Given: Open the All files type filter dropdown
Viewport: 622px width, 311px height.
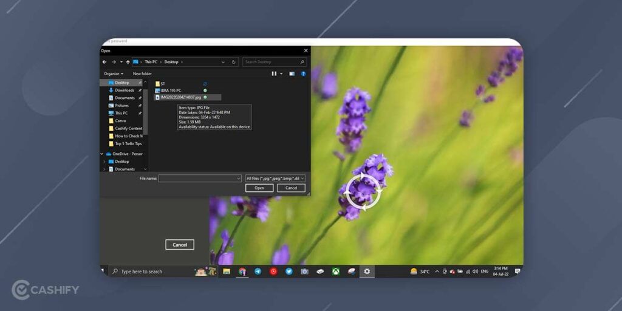Looking at the screenshot, I should (275, 179).
